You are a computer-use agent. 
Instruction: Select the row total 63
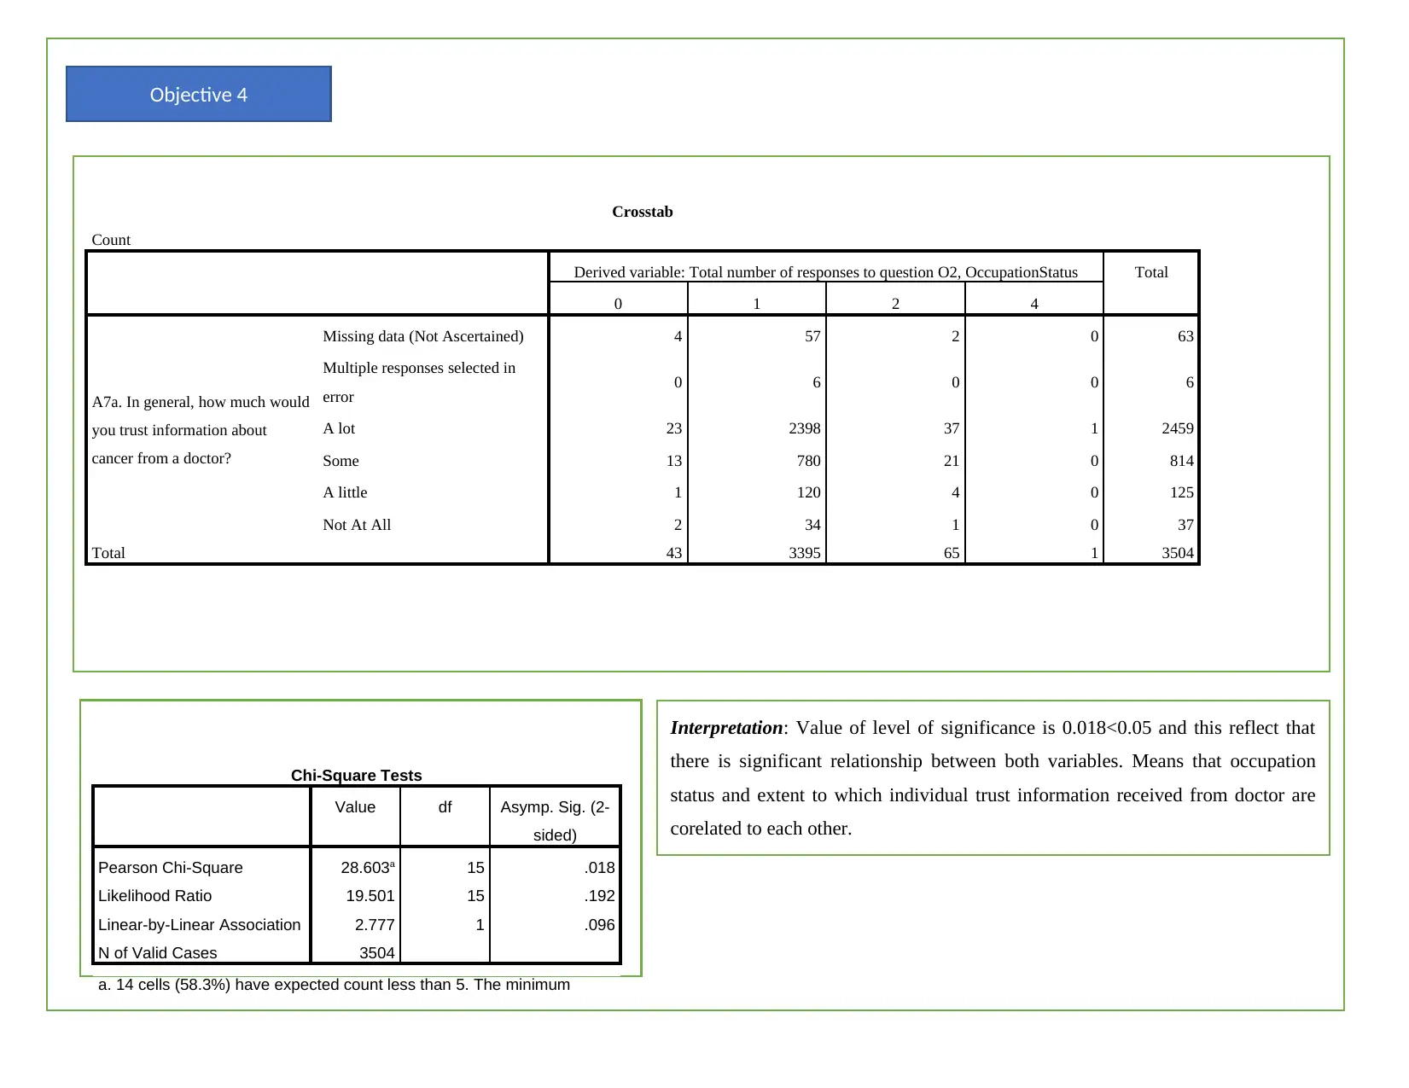1185,336
